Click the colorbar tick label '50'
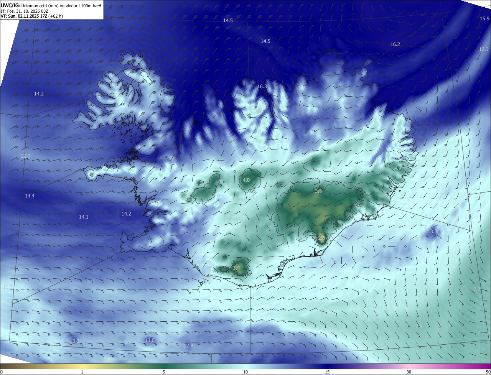This screenshot has height=375, width=491. tap(488, 372)
